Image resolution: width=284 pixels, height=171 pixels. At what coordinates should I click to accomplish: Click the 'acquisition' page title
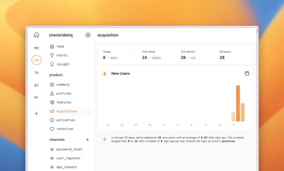[x=108, y=35]
